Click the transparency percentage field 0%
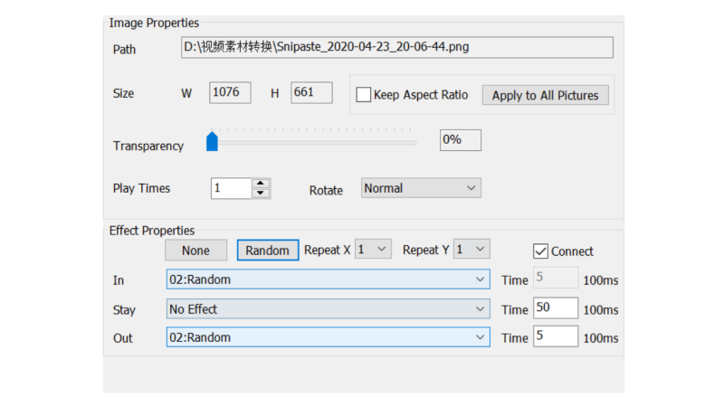The height and width of the screenshot is (407, 724). click(461, 140)
